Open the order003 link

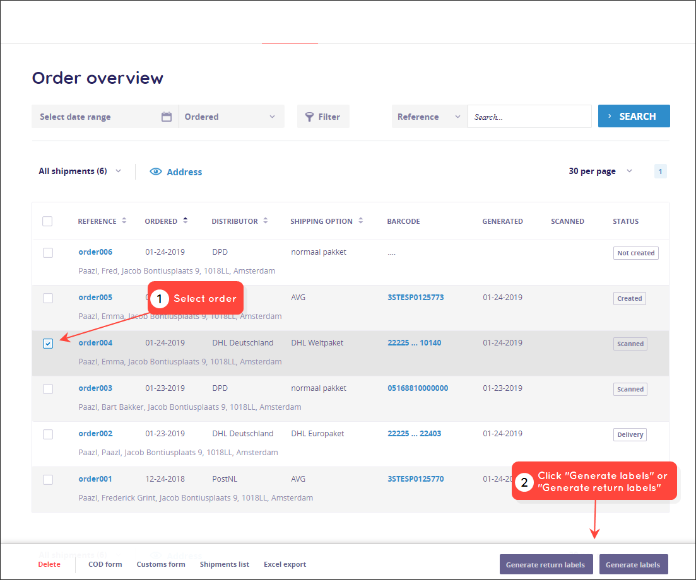coord(95,388)
